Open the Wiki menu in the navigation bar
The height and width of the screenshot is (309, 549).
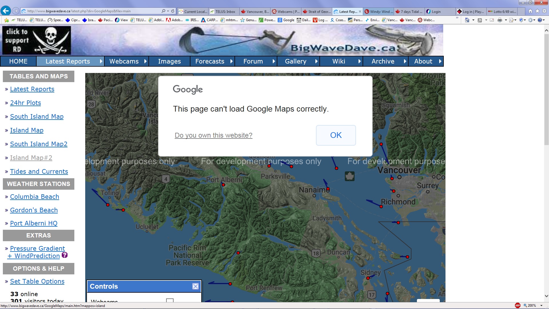pyautogui.click(x=339, y=61)
